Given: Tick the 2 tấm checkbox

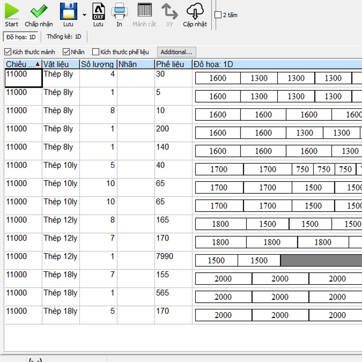Looking at the screenshot, I should coord(218,15).
